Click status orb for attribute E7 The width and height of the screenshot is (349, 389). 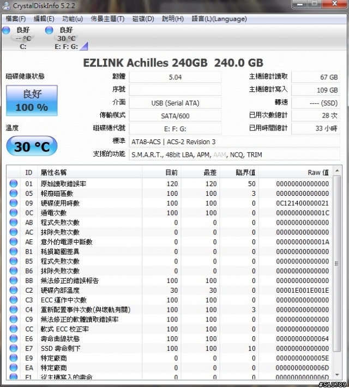[14, 348]
